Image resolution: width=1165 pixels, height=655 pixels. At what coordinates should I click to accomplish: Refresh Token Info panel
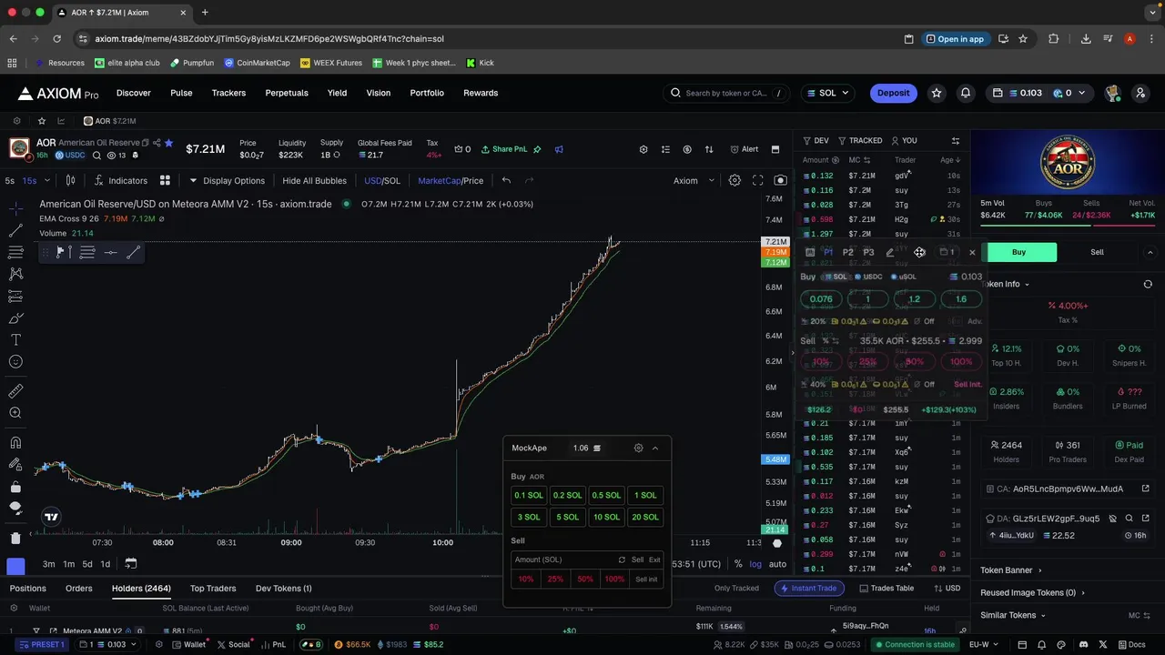(1148, 284)
